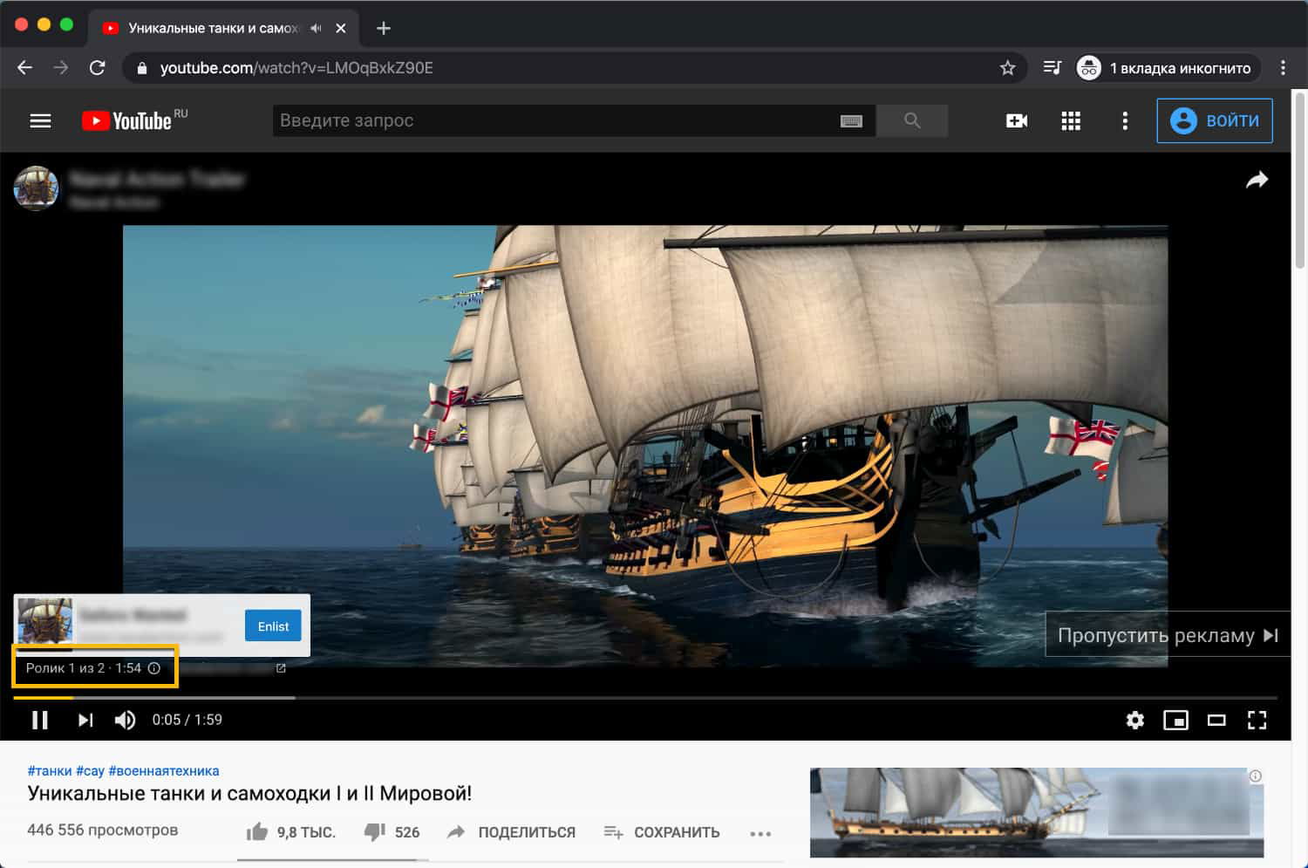Open the Chrome three-dot menu
Viewport: 1308px width, 868px height.
1283,68
